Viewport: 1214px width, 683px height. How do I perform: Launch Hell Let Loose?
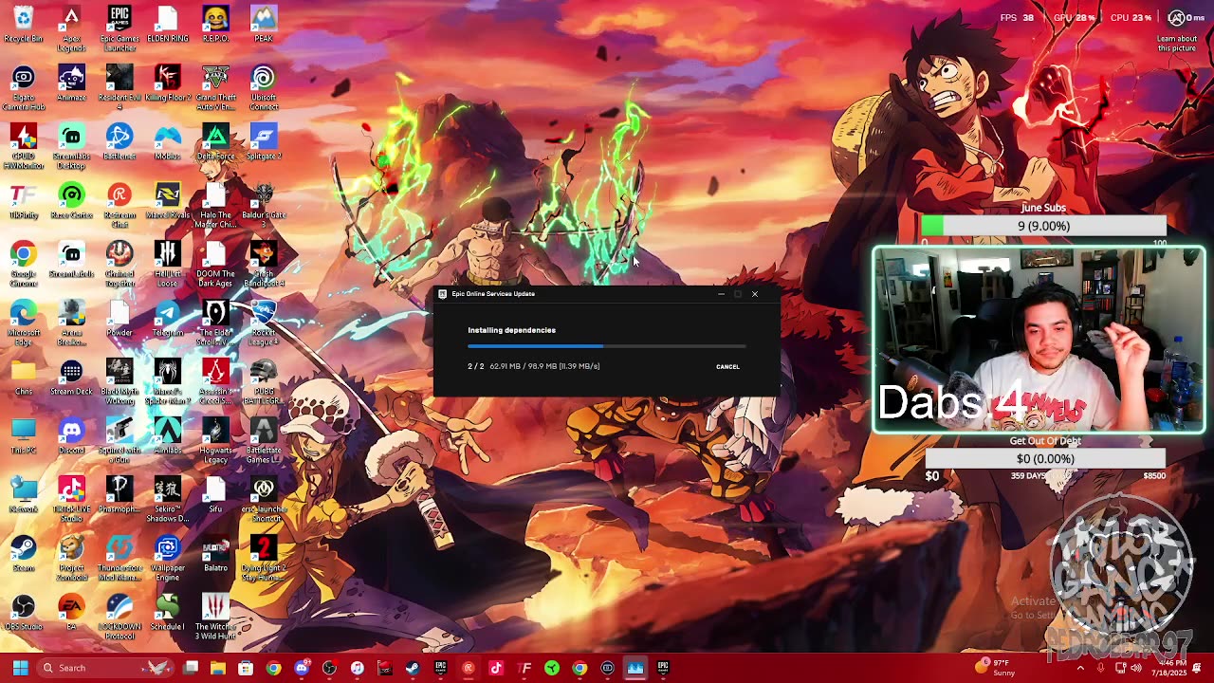click(x=168, y=265)
